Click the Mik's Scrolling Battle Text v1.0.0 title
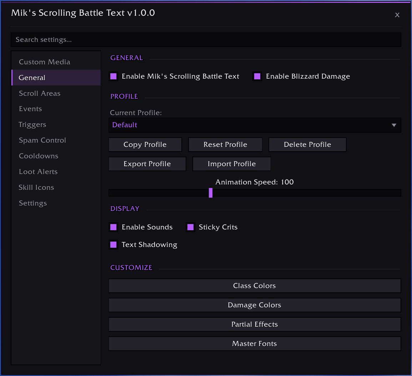The image size is (412, 376). click(83, 13)
